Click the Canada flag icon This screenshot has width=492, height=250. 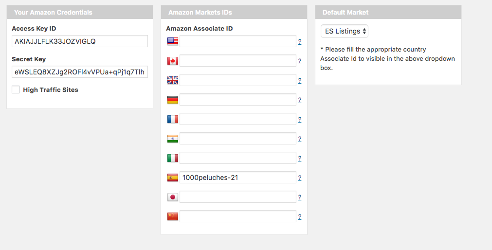173,61
